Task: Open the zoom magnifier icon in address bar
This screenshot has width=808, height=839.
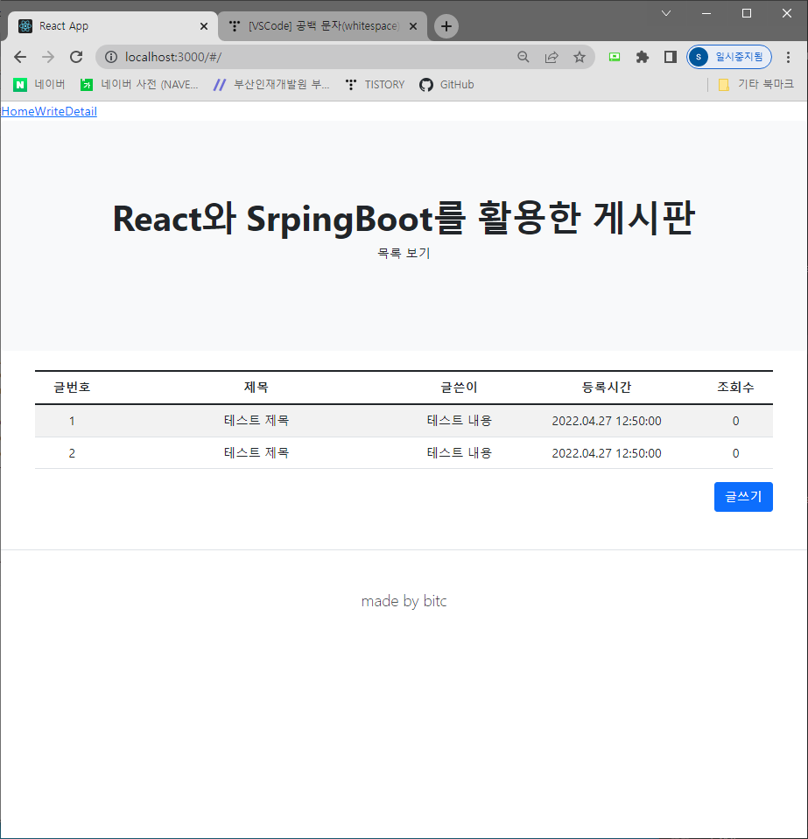Action: coord(523,57)
